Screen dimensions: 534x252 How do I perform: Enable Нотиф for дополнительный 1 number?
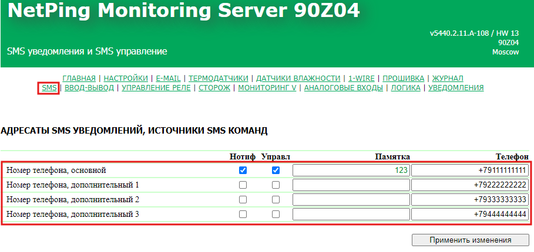[x=243, y=185]
